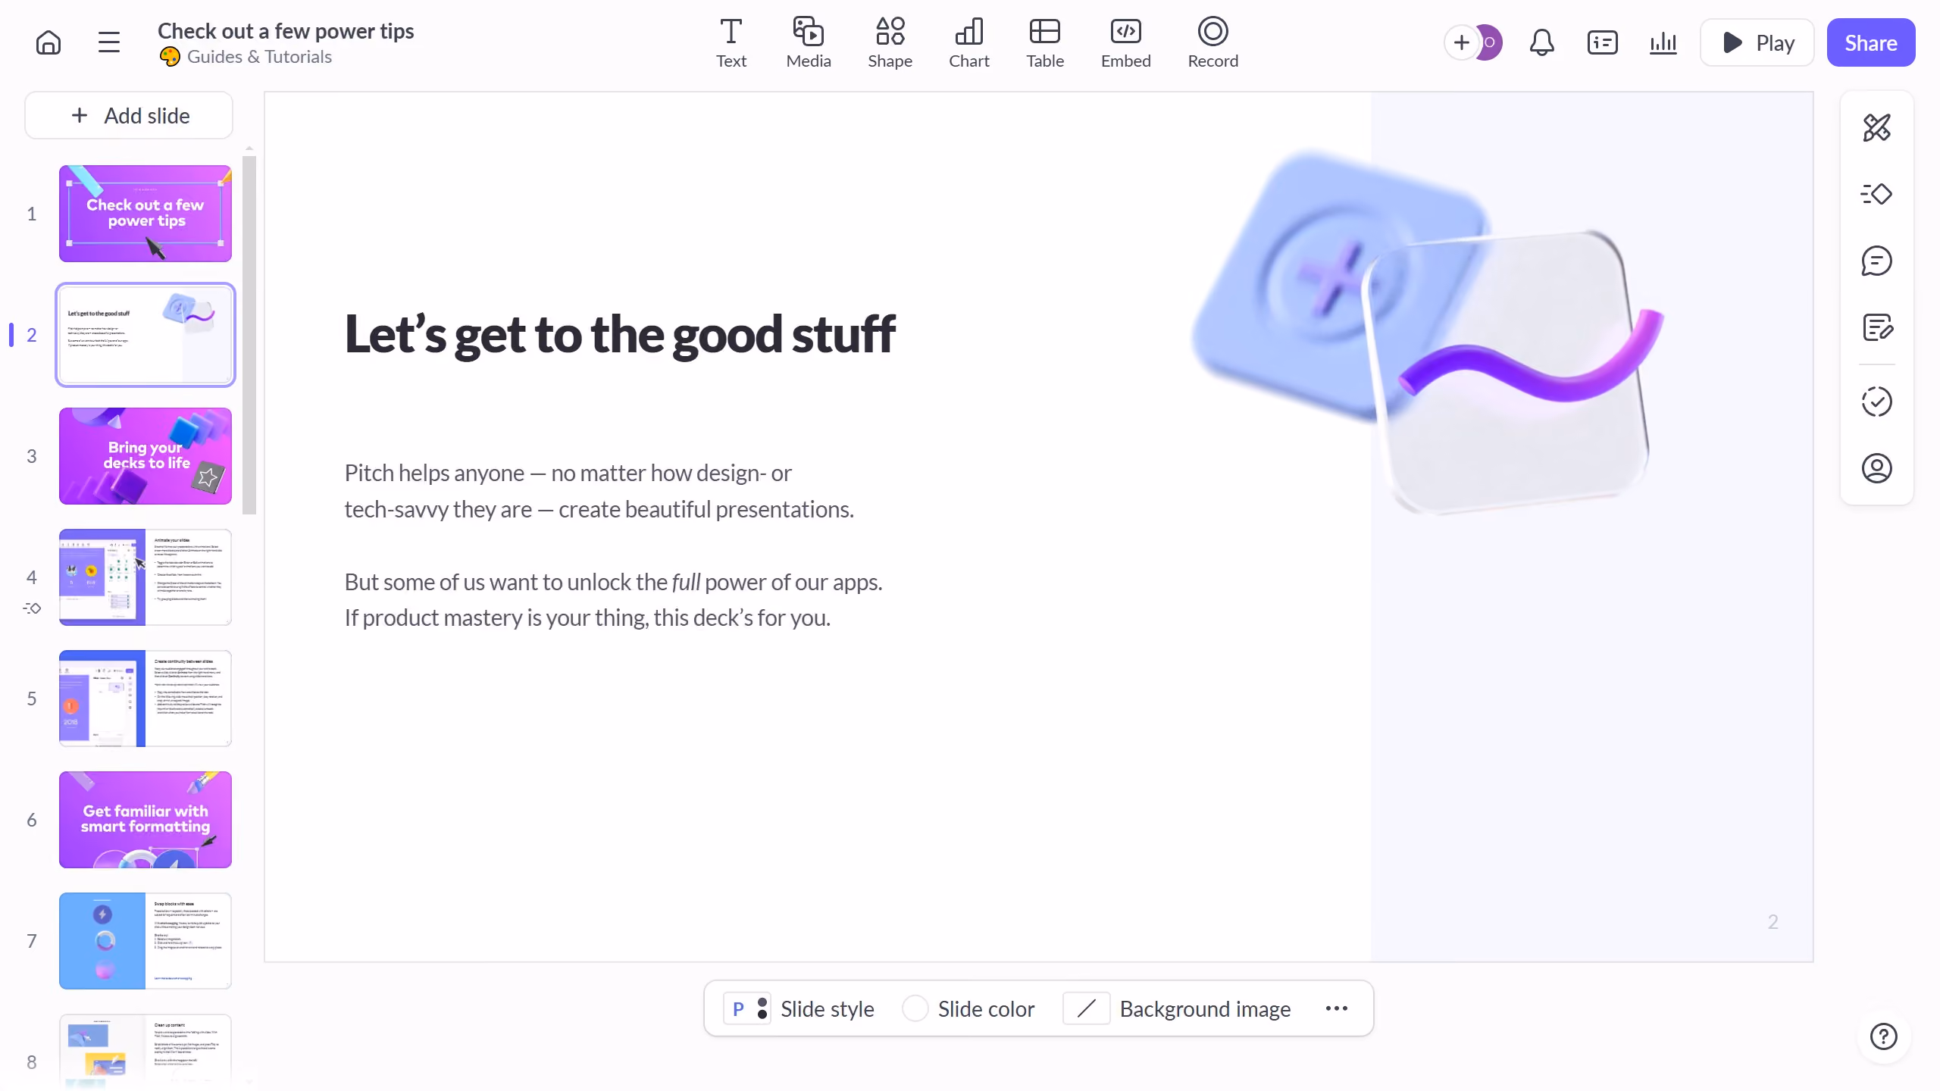
Task: Open the speaker notes panel icon
Action: 1602,42
